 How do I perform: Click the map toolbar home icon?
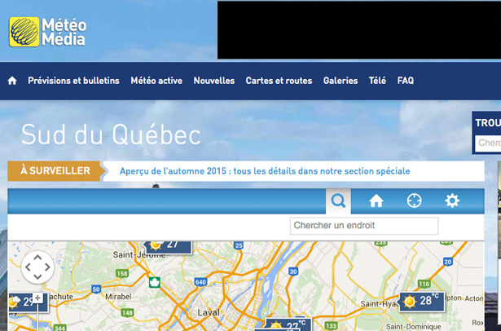pyautogui.click(x=376, y=201)
